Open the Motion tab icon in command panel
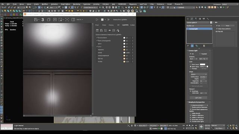239x134 pixels. [x=200, y=19]
